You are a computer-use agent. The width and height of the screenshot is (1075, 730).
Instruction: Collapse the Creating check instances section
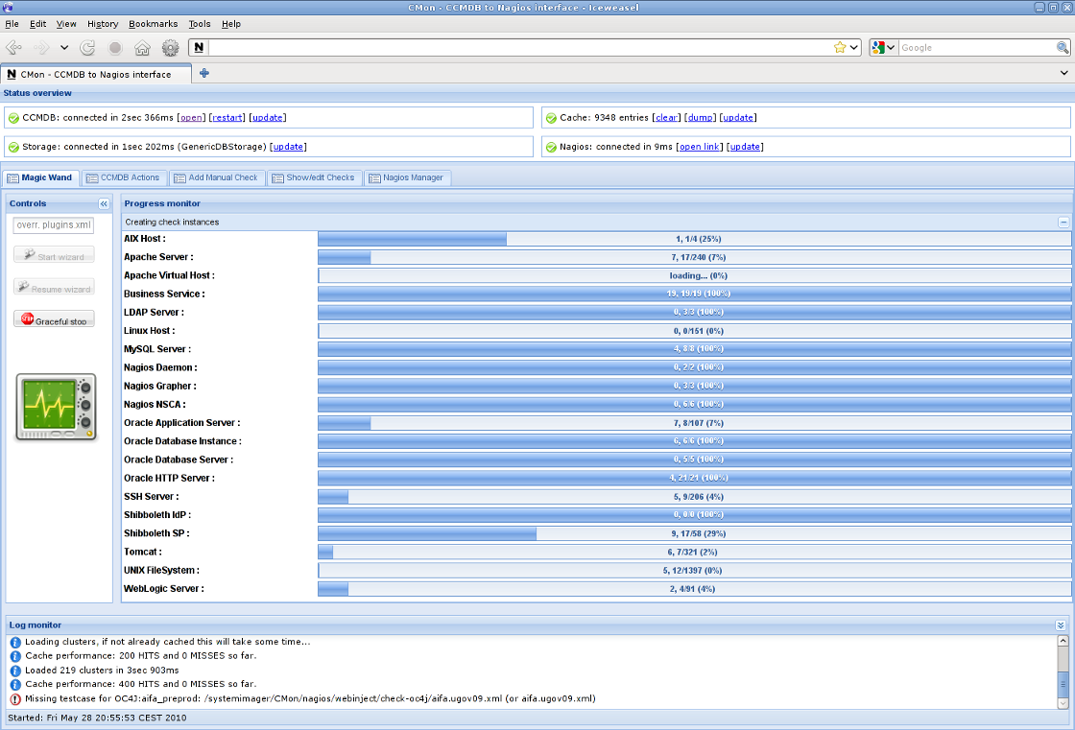pyautogui.click(x=1063, y=222)
